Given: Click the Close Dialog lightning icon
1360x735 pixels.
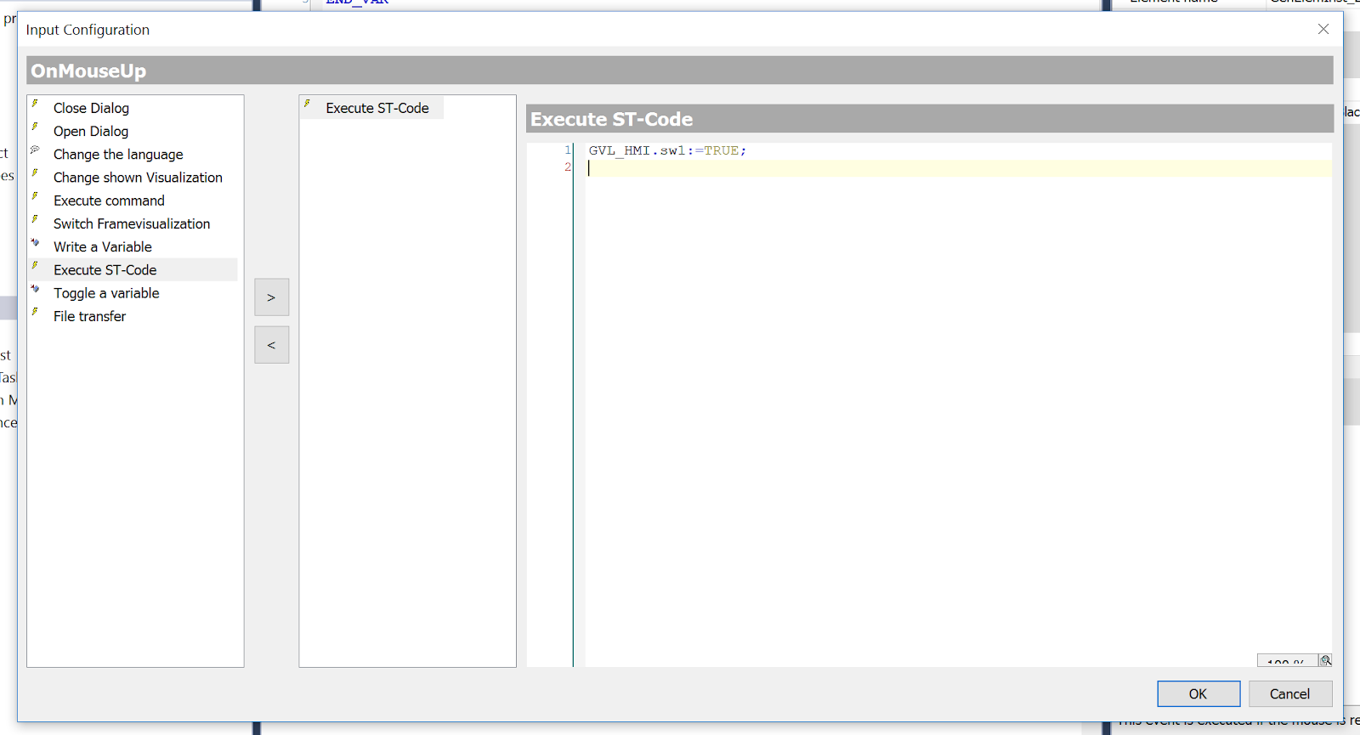Looking at the screenshot, I should click(x=35, y=104).
